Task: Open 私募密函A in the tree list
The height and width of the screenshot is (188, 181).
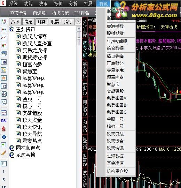Action: (x=33, y=78)
